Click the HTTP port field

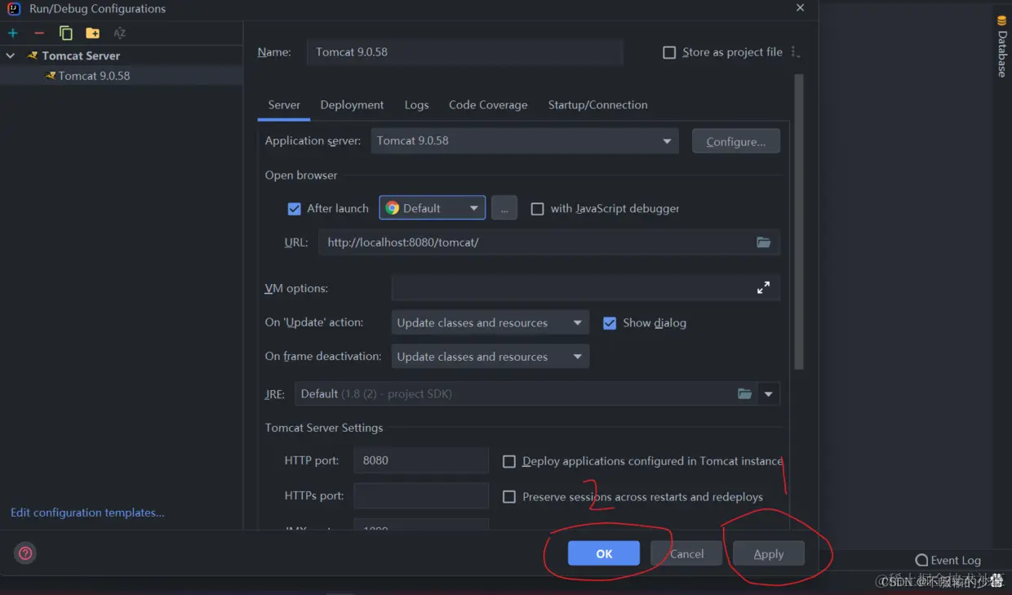point(421,460)
